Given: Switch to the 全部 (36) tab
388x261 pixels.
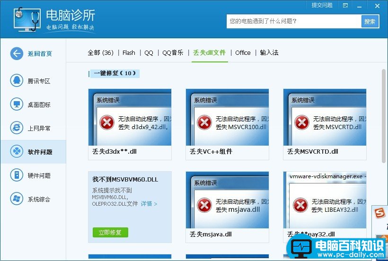Looking at the screenshot, I should [100, 52].
